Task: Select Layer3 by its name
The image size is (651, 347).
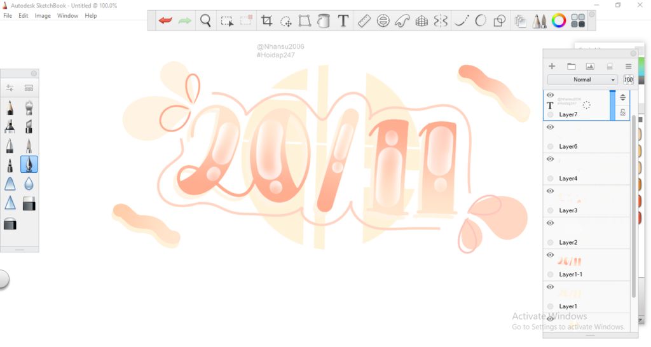Action: [568, 210]
